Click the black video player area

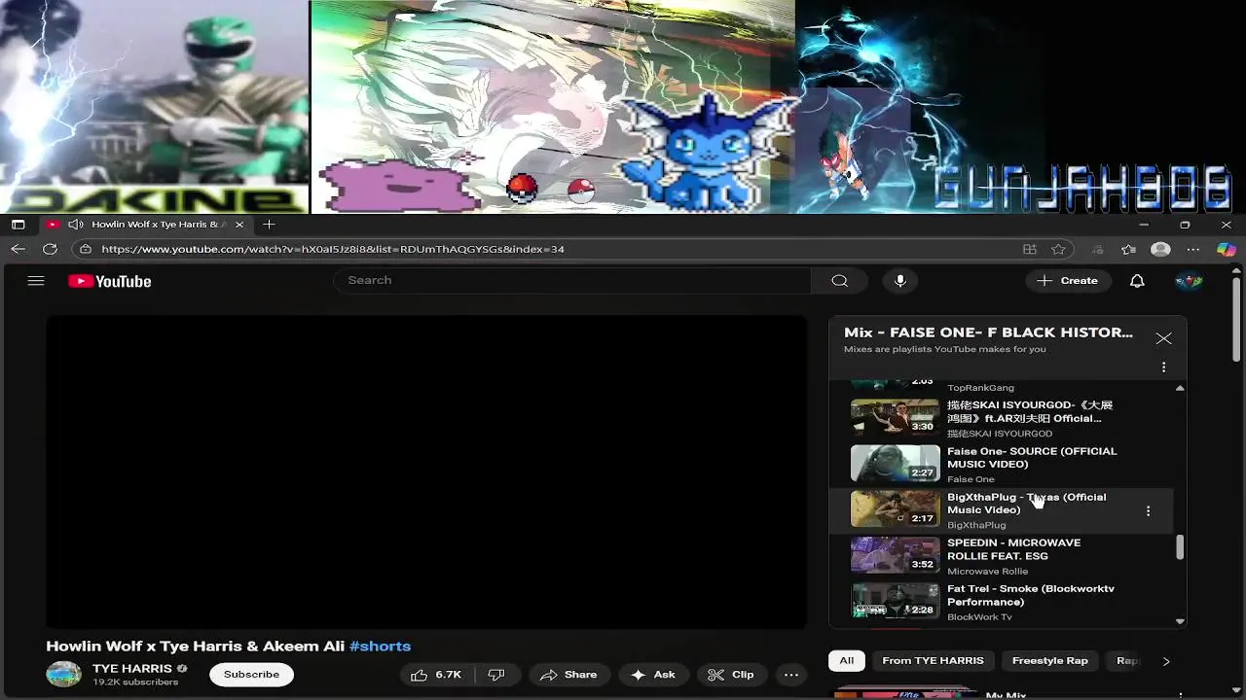click(426, 472)
